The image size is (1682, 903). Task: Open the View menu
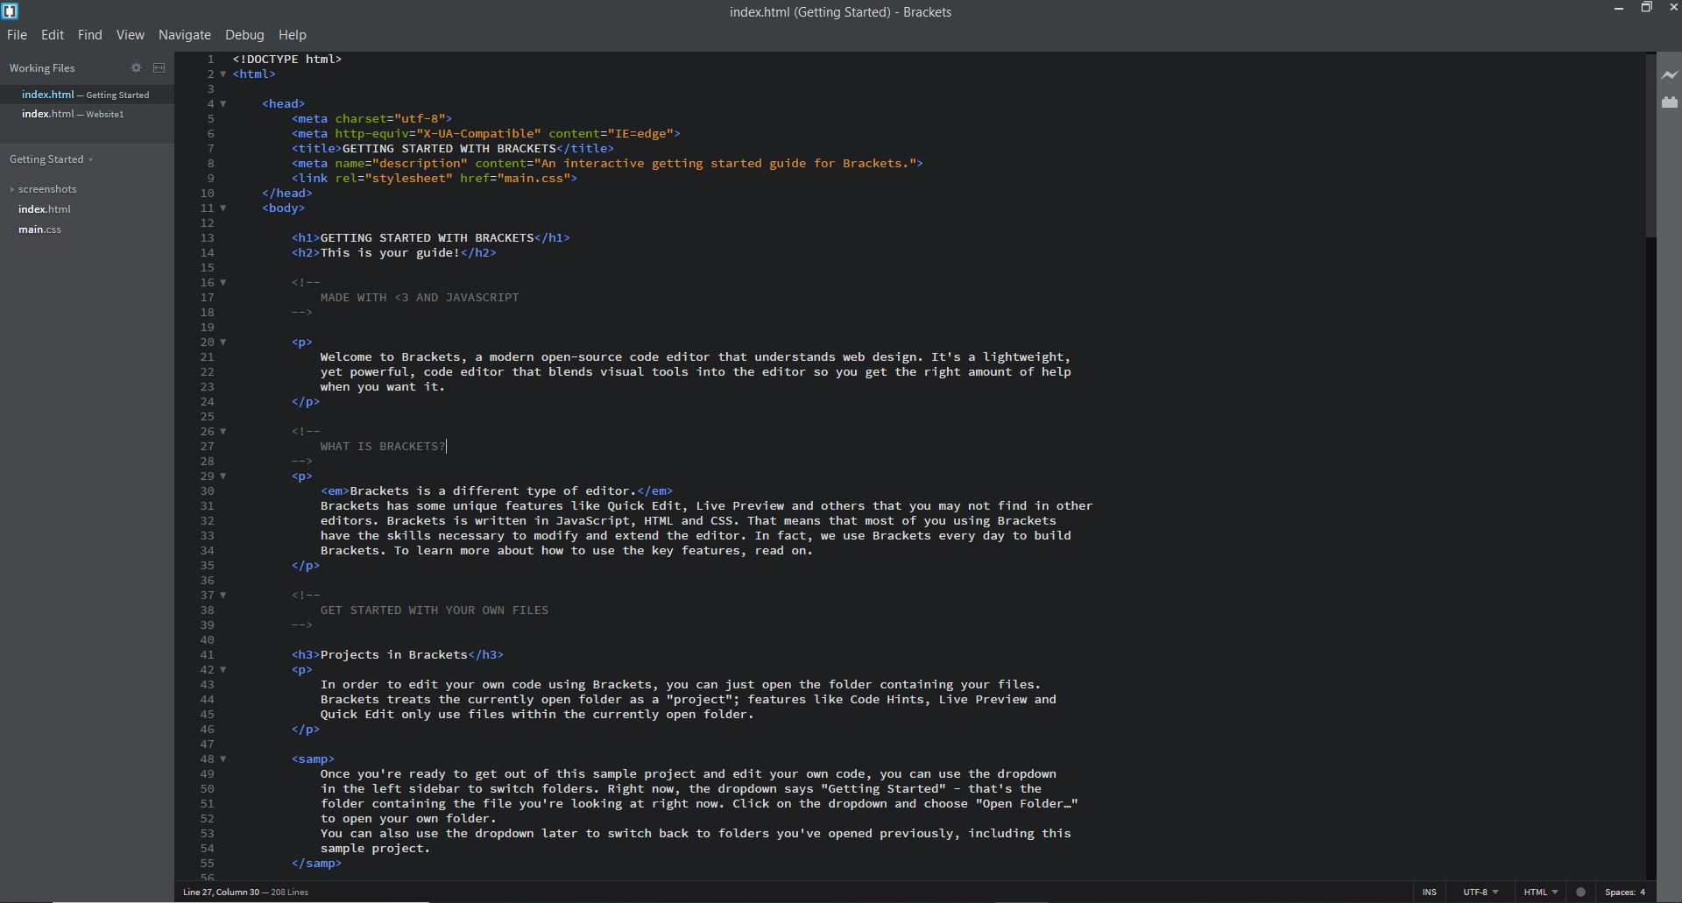click(x=130, y=35)
